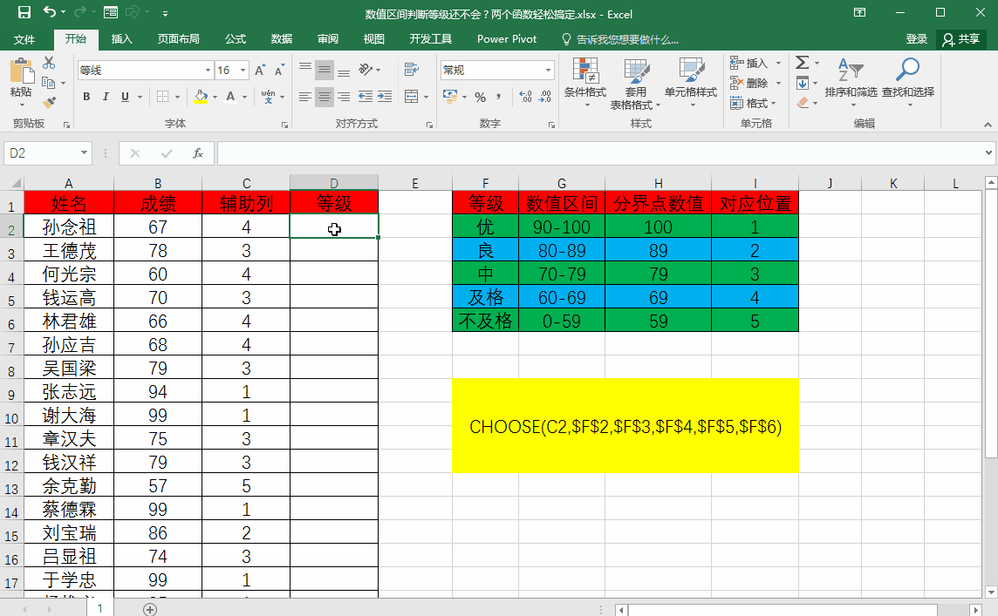Click the text orientation icon

coord(366,70)
